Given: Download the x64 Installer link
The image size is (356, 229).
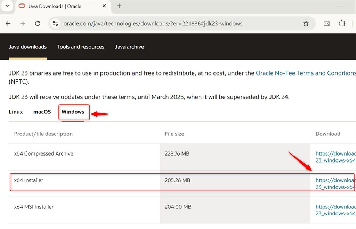Looking at the screenshot, I should click(335, 183).
